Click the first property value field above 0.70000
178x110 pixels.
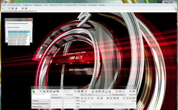pyautogui.click(x=77, y=101)
